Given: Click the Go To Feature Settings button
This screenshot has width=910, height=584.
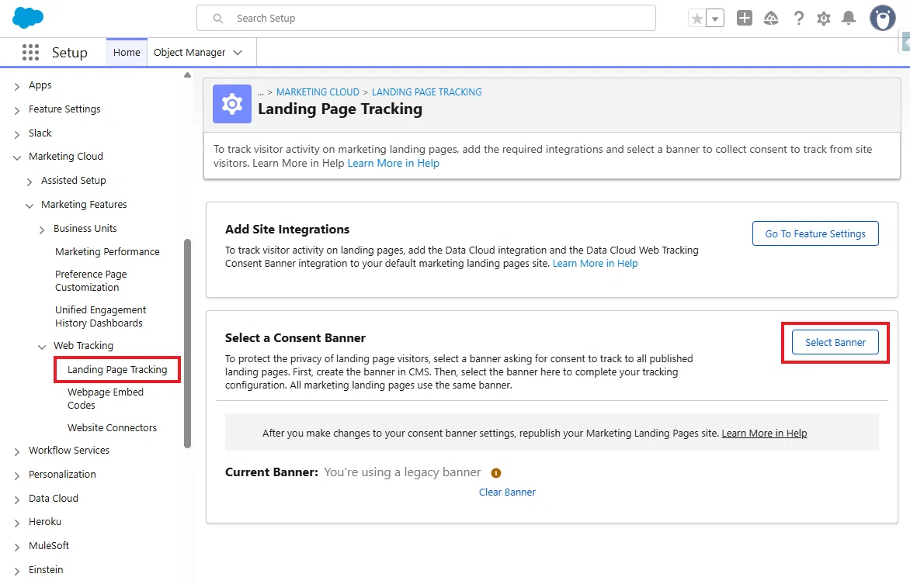Looking at the screenshot, I should pos(814,233).
